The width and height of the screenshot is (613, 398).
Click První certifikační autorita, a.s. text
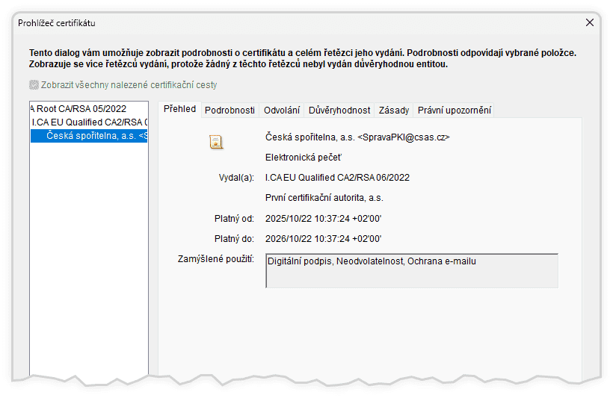click(324, 198)
